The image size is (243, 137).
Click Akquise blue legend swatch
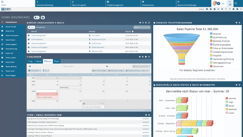click(x=211, y=34)
